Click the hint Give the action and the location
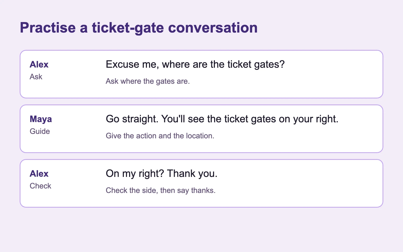The image size is (403, 252). pyautogui.click(x=160, y=136)
